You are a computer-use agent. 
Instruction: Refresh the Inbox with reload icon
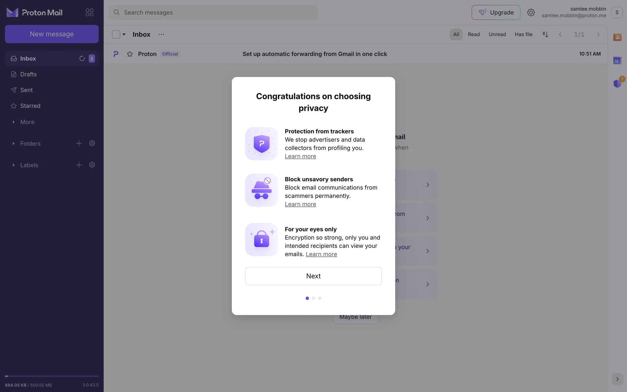click(82, 58)
